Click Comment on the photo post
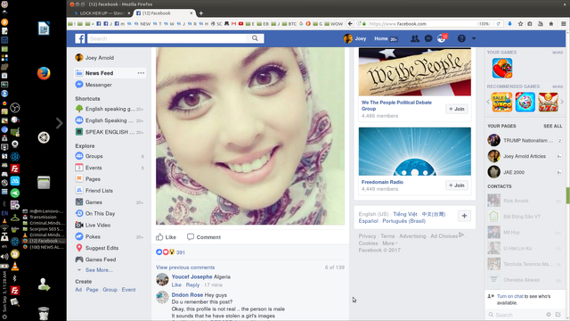The height and width of the screenshot is (321, 570). (x=204, y=237)
